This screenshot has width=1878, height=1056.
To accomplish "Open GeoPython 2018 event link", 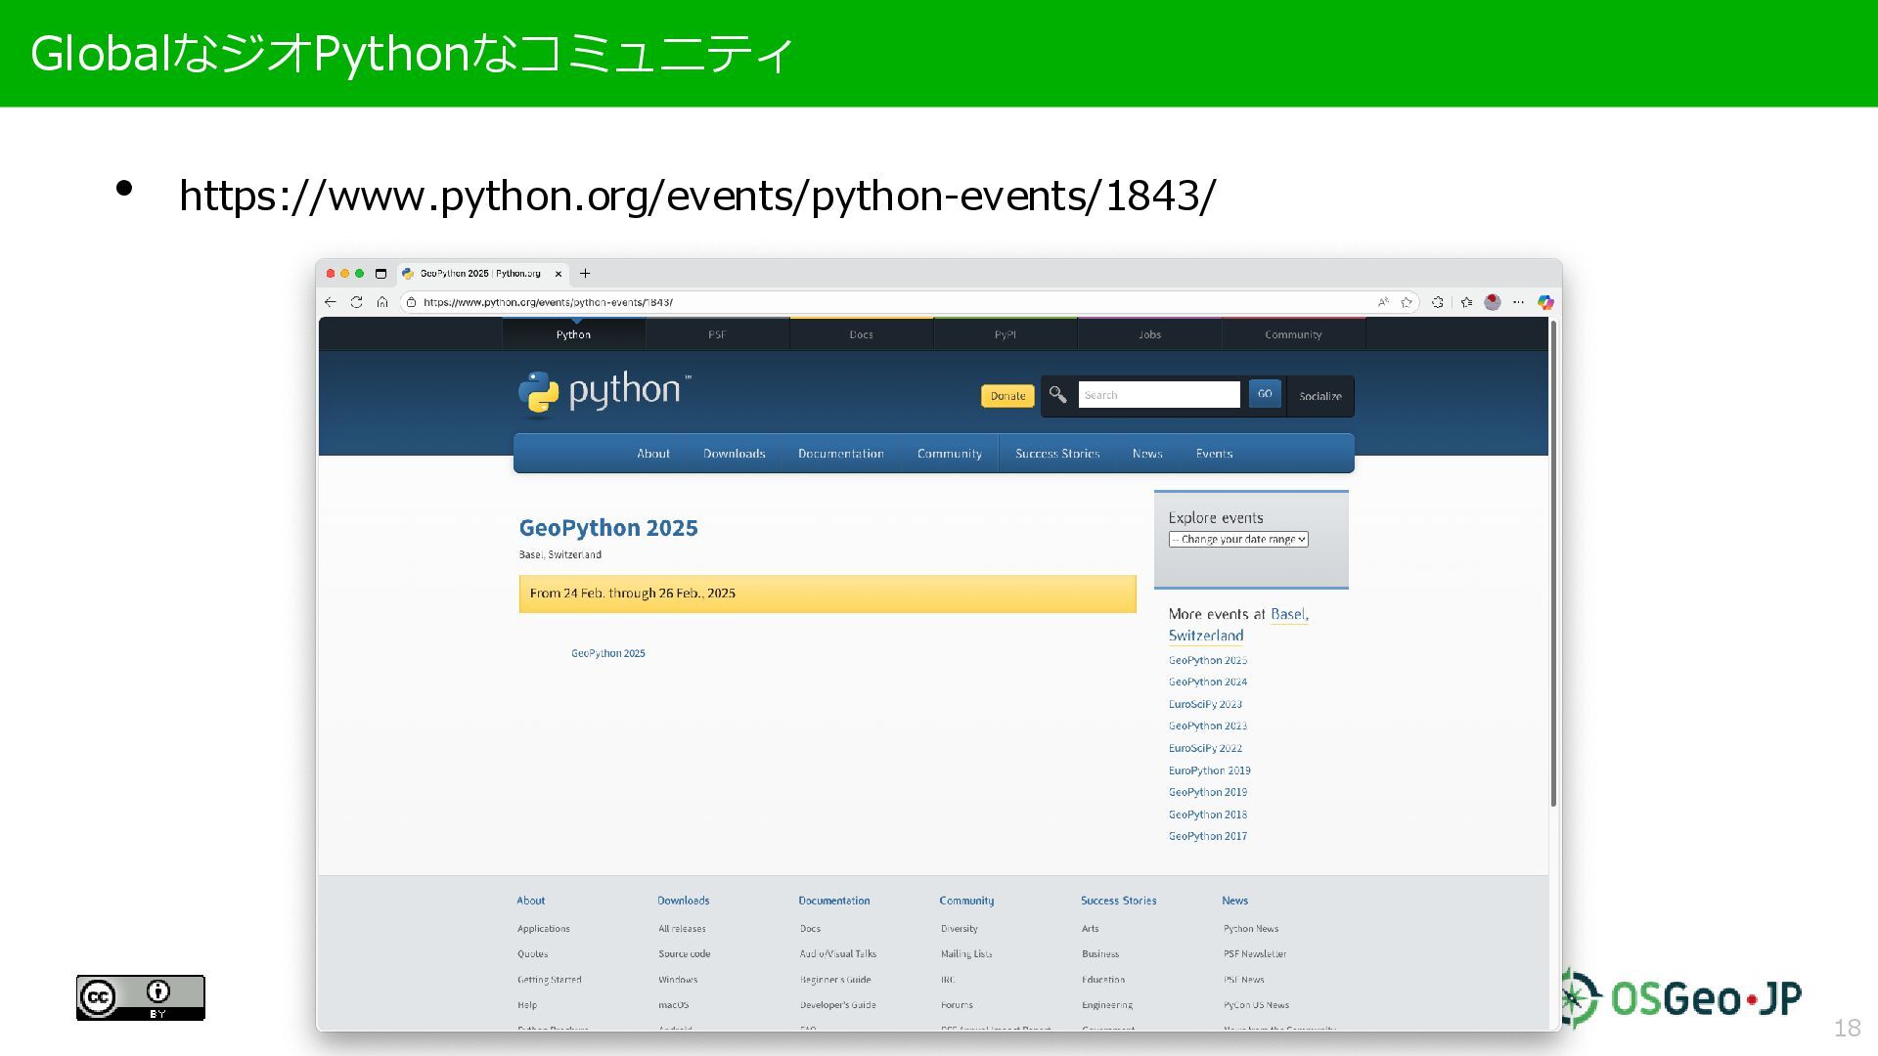I will pos(1208,814).
